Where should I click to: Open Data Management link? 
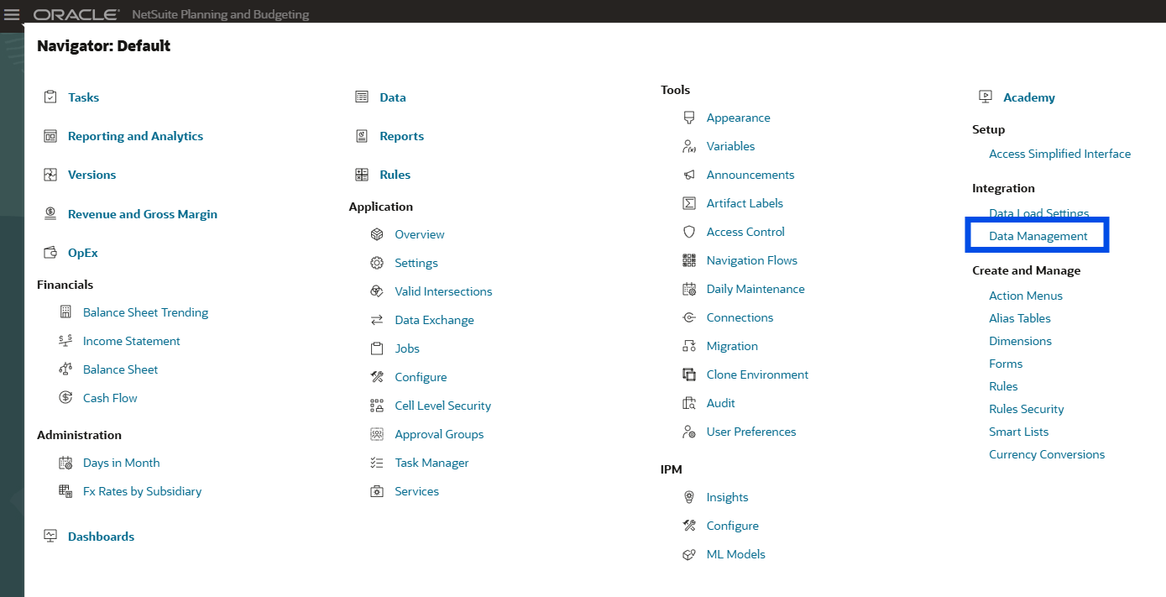coord(1038,236)
